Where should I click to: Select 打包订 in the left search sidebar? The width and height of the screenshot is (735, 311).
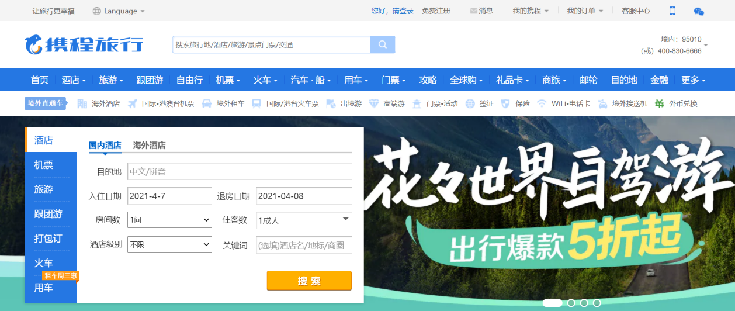click(51, 239)
